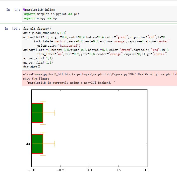This screenshot has width=177, height=176.
Task: Click the 'ax.set_ylim(-1,1)' line
Action: (x=38, y=63)
